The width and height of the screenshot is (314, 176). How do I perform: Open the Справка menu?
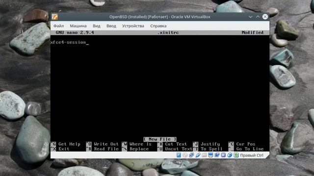point(158,26)
